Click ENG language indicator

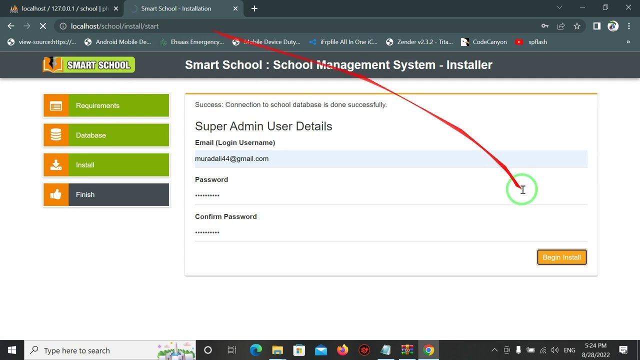click(x=569, y=350)
